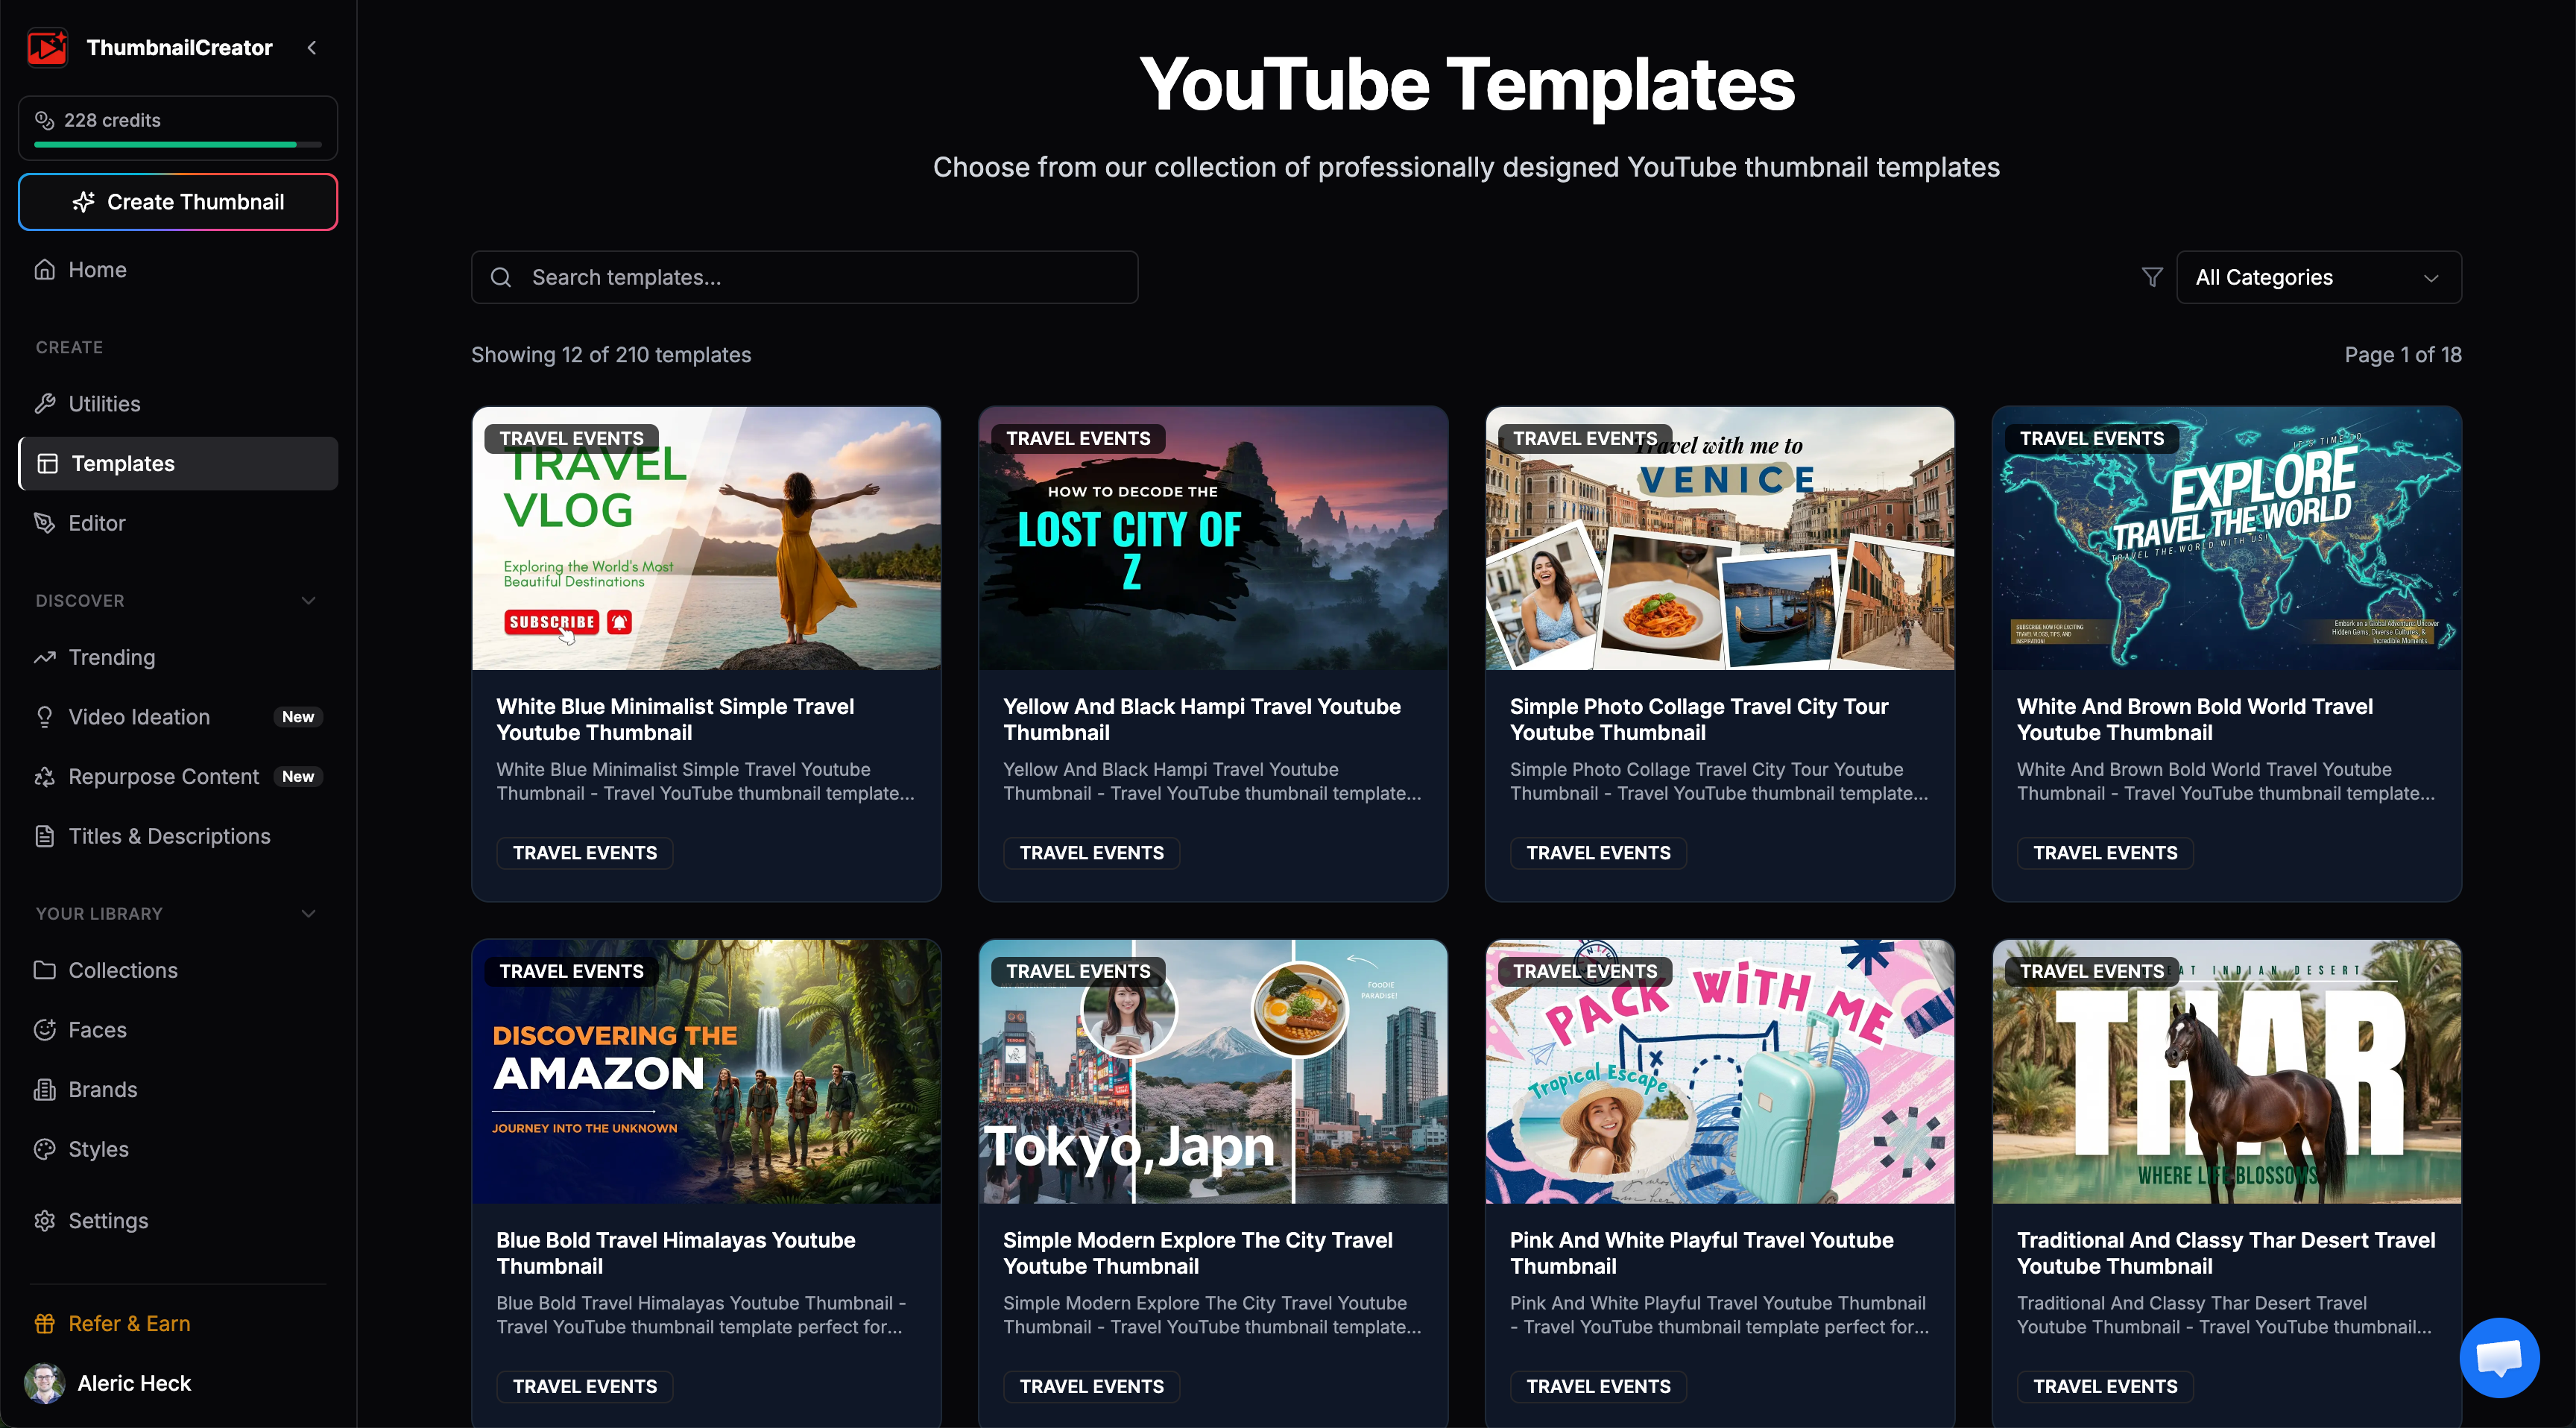
Task: Click the Trending arrow icon
Action: (44, 657)
